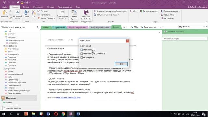Open the Info dropdown in ribbon
Screen dimensions: 208x117
pyautogui.click(x=134, y=11)
